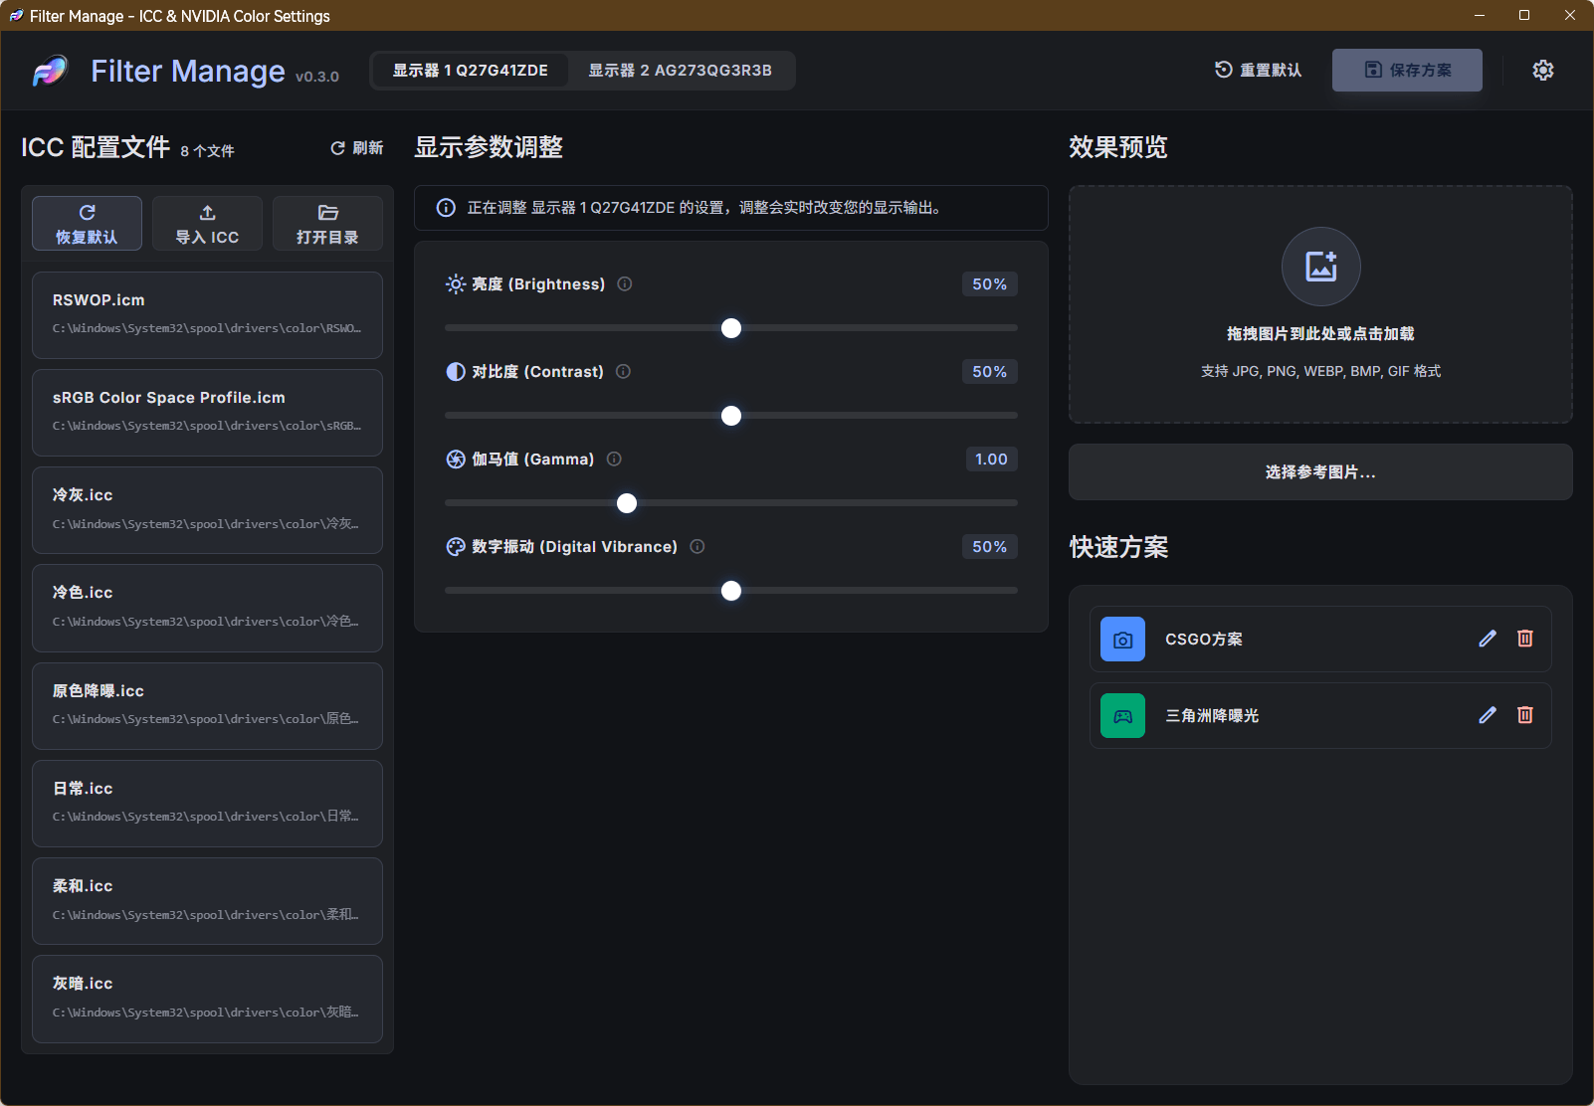Click the Digital Vibrance info icon
This screenshot has height=1106, width=1594.
tap(697, 546)
